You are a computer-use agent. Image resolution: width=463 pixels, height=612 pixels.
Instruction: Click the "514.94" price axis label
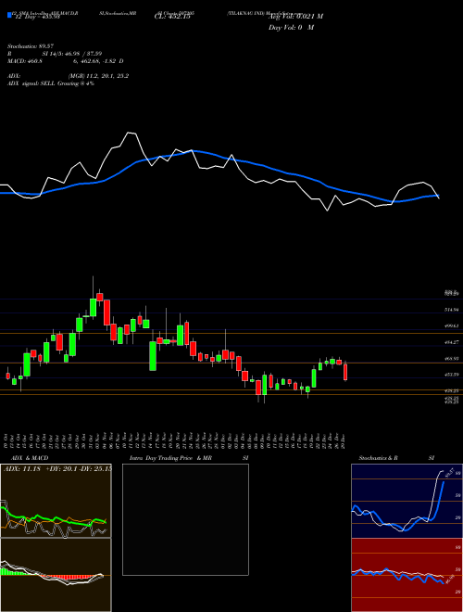click(452, 310)
